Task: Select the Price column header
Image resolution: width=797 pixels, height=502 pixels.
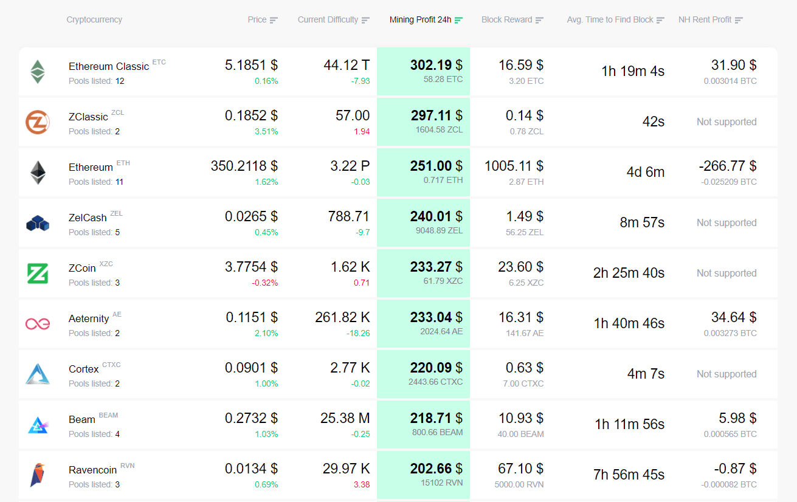Action: (257, 19)
